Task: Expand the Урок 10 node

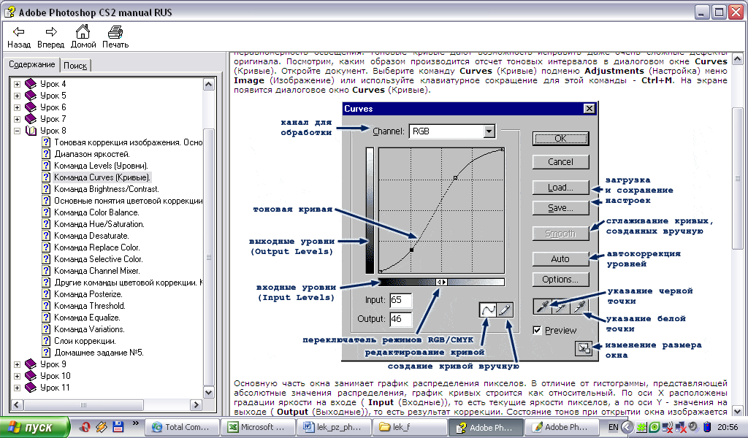Action: (18, 376)
